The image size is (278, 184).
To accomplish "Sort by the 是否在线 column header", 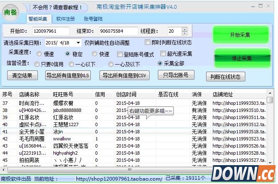I will pyautogui.click(x=172, y=94).
